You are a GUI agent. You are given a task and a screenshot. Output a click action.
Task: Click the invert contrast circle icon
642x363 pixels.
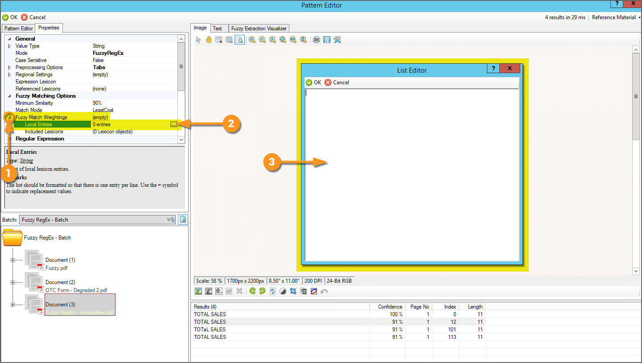coord(283,291)
